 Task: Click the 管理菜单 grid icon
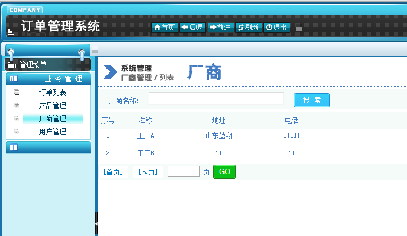[12, 65]
